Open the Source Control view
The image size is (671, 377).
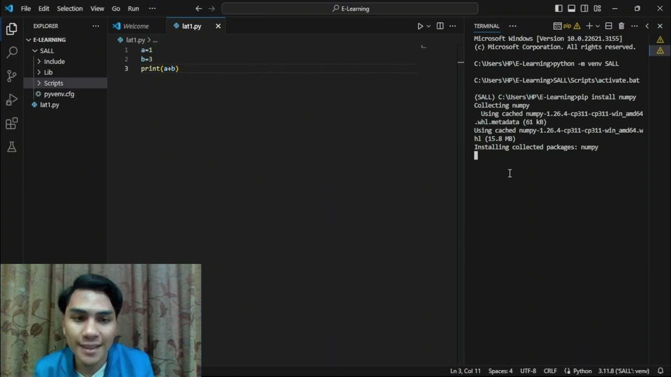click(12, 76)
